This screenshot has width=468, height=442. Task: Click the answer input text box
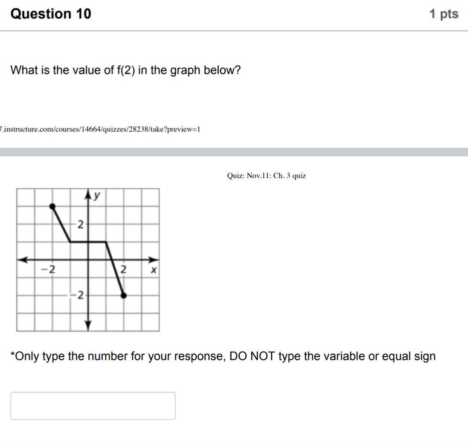coord(93,406)
